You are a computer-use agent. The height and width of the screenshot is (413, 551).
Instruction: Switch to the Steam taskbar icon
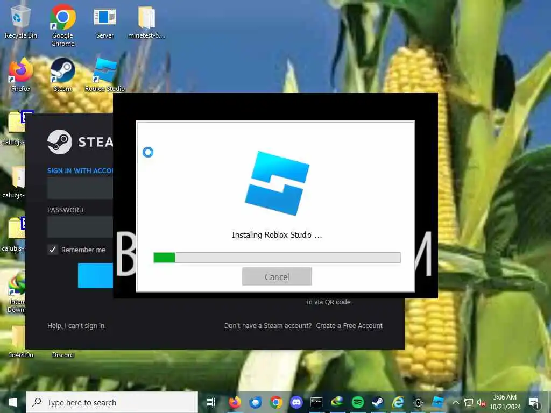pos(378,402)
